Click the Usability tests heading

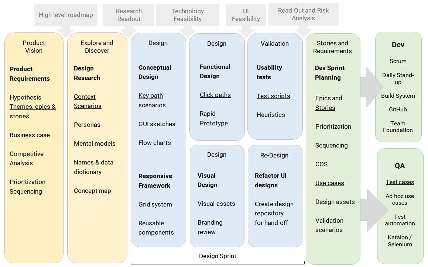(x=269, y=72)
